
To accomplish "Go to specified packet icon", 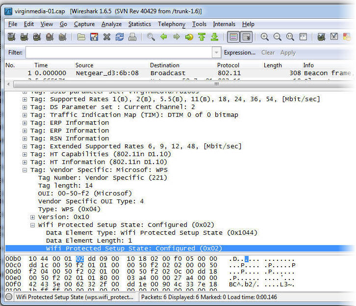I will click(189, 37).
